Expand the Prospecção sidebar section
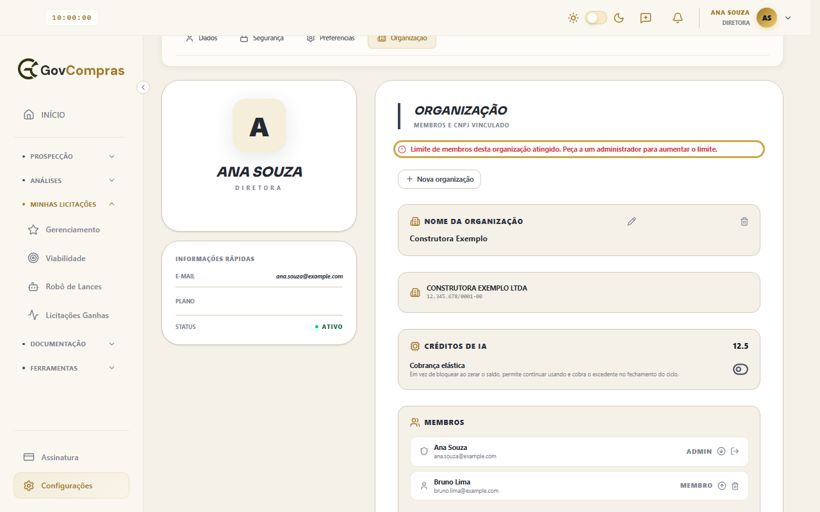This screenshot has width=820, height=512. pos(69,156)
